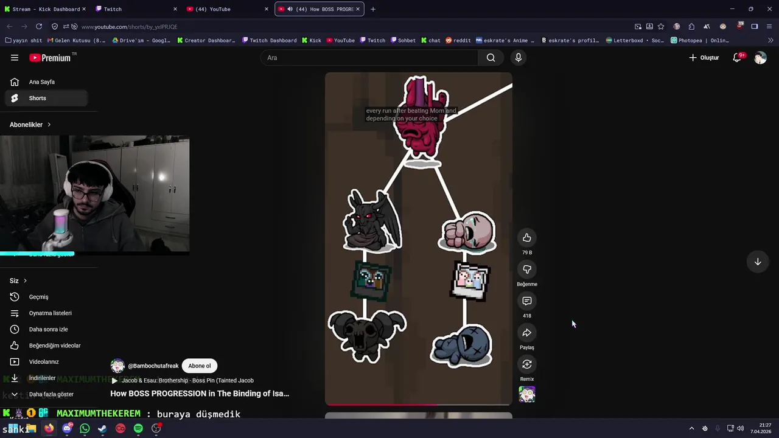
Task: Open the Gelen Kutusu Gmail bookmark
Action: click(x=77, y=40)
